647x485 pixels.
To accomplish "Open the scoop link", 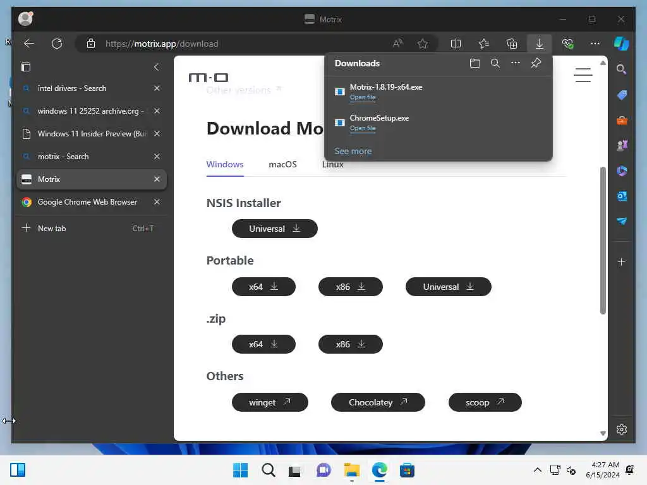I will (485, 402).
